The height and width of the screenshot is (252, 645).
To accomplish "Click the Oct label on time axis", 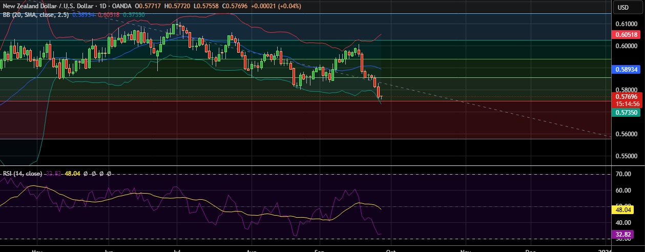I will pyautogui.click(x=391, y=250).
